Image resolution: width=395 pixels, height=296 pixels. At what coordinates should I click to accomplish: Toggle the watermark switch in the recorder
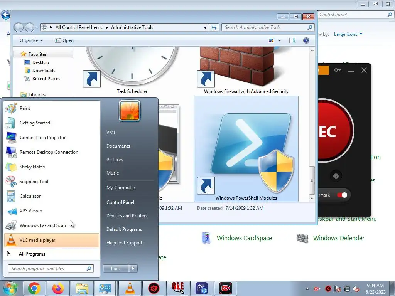(x=342, y=195)
